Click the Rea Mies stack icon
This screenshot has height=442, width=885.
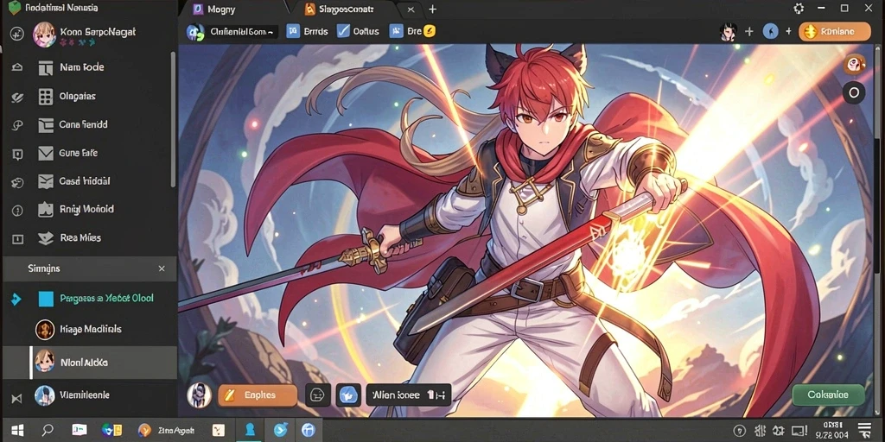pos(45,238)
